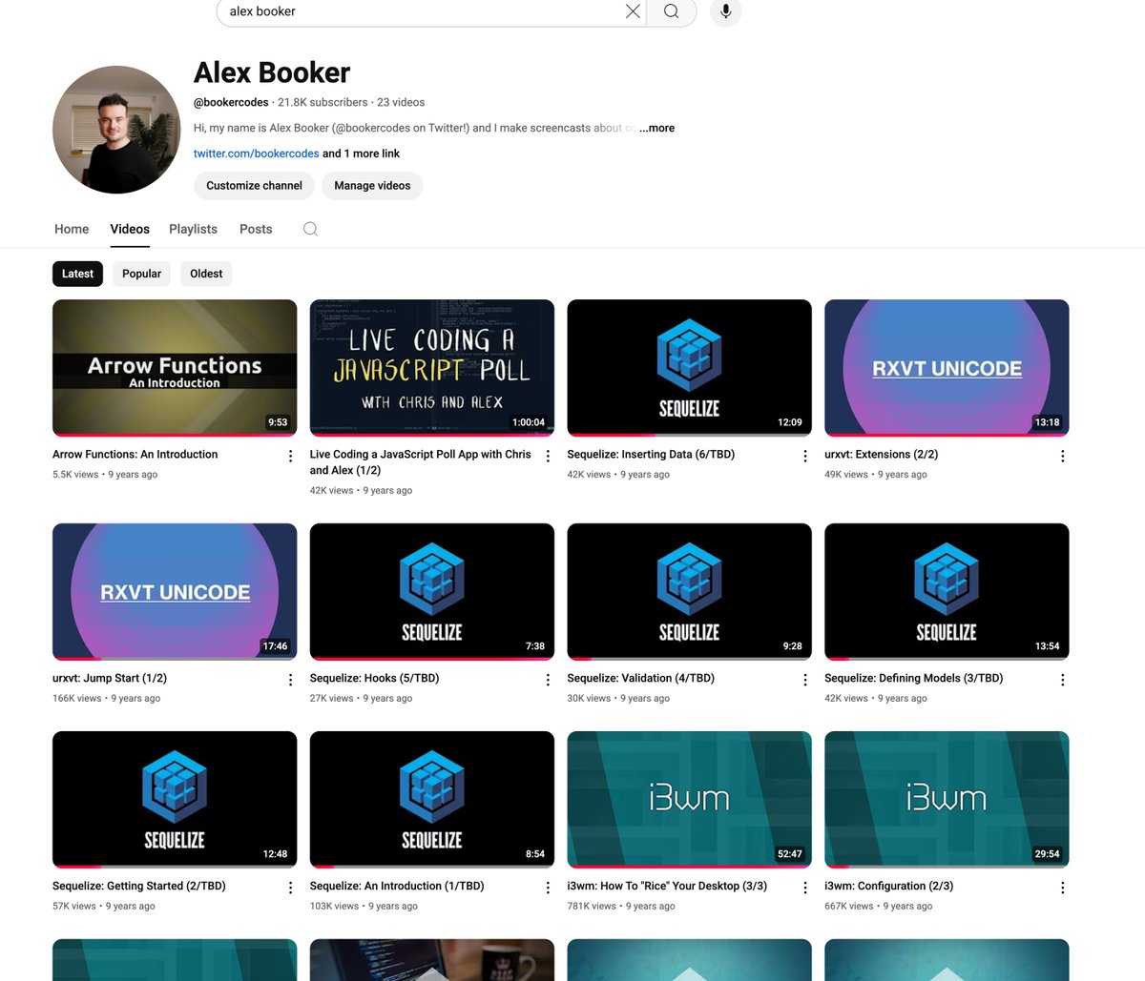
Task: Open options menu for Sequelize: Hooks (5/TBD)
Action: (x=548, y=680)
